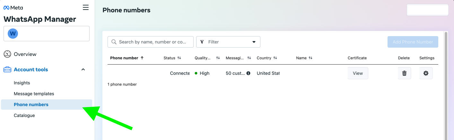Click the Overview gauge icon

click(x=7, y=54)
